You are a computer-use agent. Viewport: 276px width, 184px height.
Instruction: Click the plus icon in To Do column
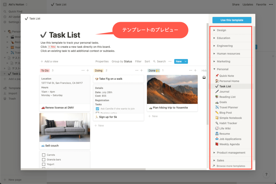88,70
